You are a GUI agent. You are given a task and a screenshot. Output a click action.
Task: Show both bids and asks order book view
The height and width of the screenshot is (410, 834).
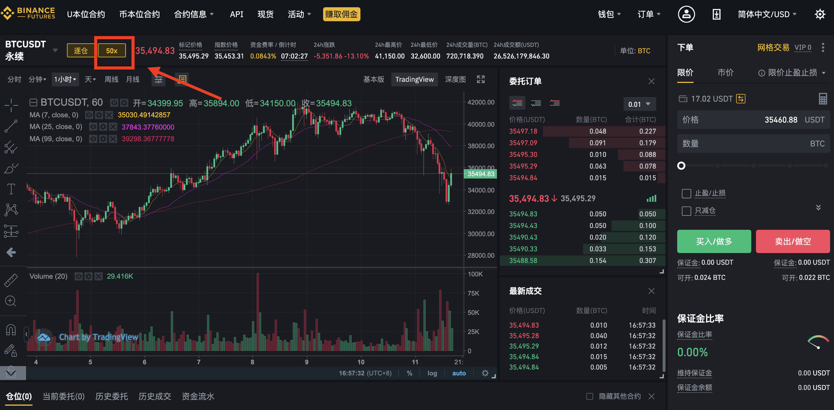[517, 103]
